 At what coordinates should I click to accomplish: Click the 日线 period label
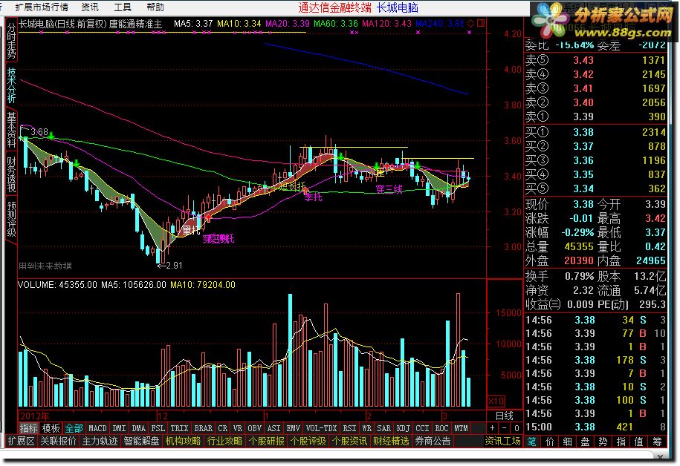coord(505,416)
